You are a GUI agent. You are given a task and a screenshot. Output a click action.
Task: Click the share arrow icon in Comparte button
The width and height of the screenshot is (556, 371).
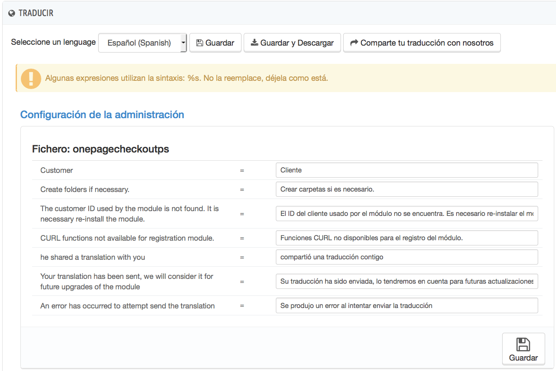point(354,43)
